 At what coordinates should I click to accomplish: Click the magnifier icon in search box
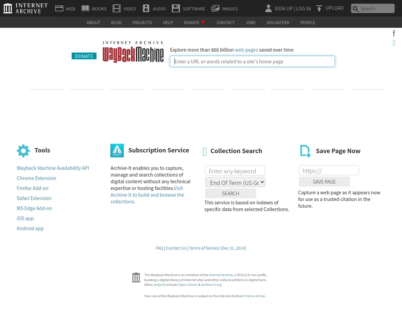(x=356, y=9)
